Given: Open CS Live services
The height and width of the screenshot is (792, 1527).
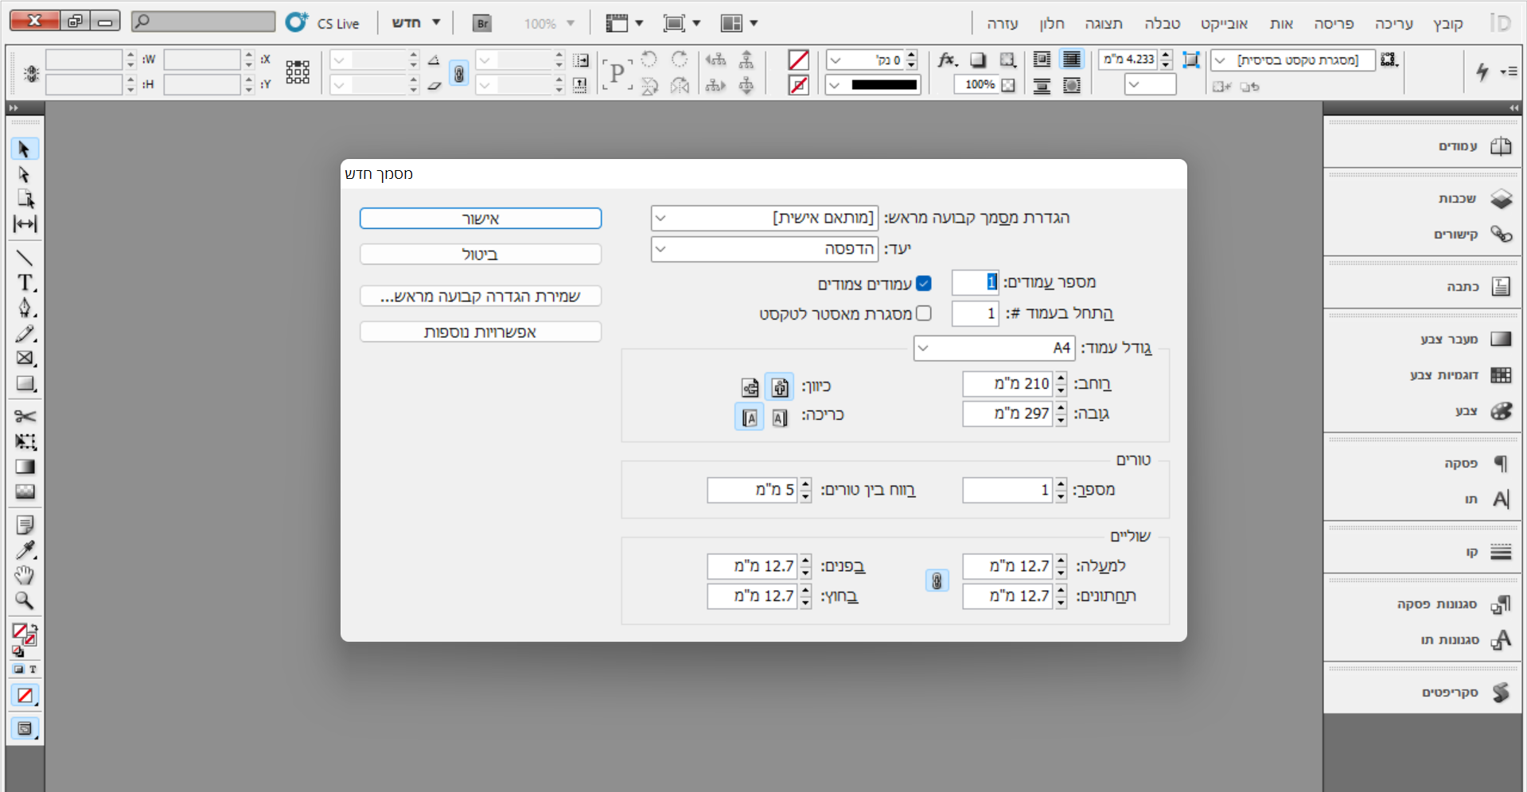Looking at the screenshot, I should coord(322,23).
